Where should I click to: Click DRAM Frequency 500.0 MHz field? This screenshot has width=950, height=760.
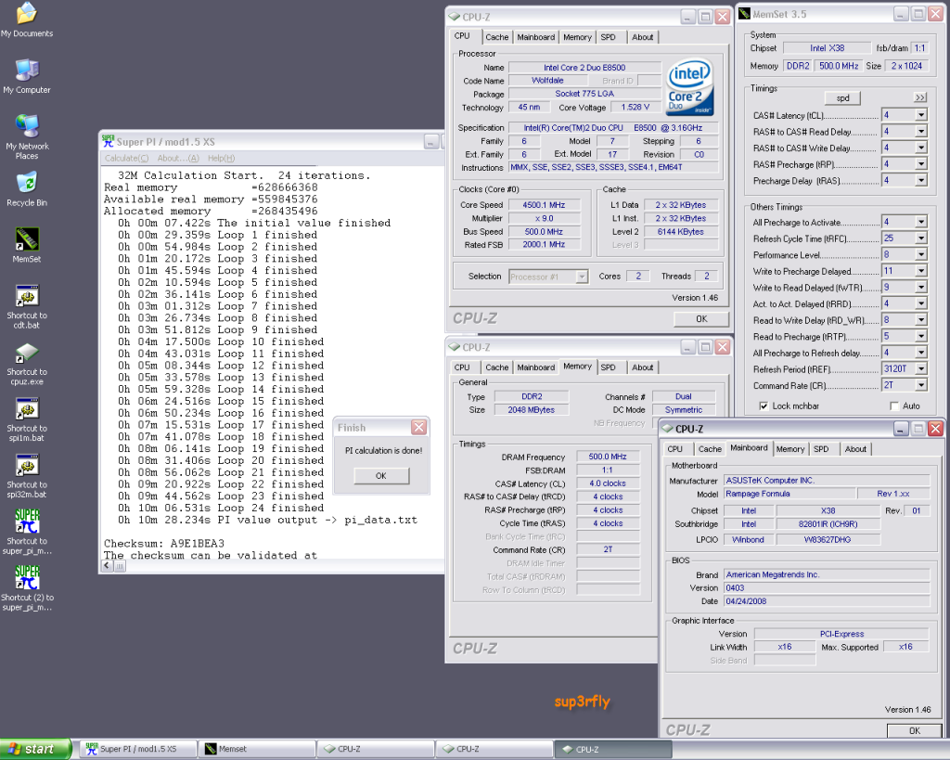coord(608,457)
